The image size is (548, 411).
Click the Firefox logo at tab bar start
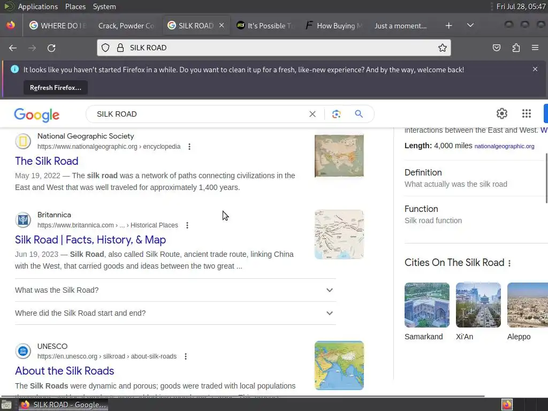pyautogui.click(x=11, y=25)
